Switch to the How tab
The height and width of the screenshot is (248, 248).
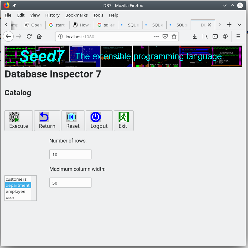[x=82, y=25]
